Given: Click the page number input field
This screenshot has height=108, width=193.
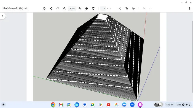Looking at the screenshot, I should coord(103,8).
